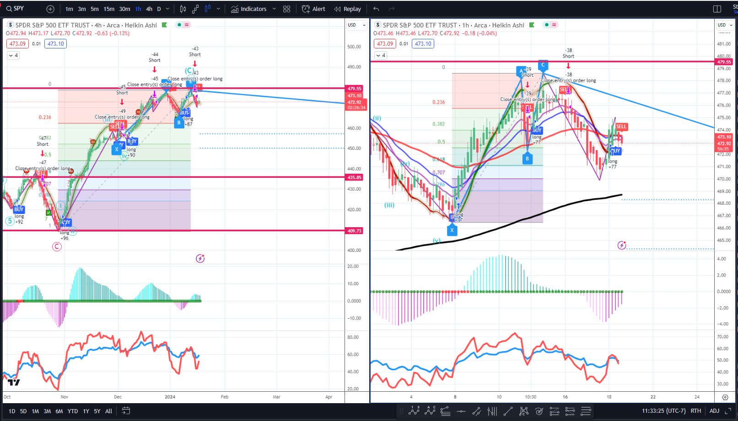The image size is (738, 421).
Task: Click the Undo arrow in top toolbar
Action: tap(376, 9)
